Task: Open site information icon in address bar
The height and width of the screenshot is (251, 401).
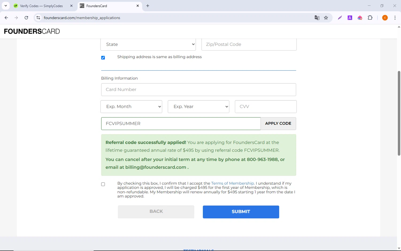Action: pos(38,18)
